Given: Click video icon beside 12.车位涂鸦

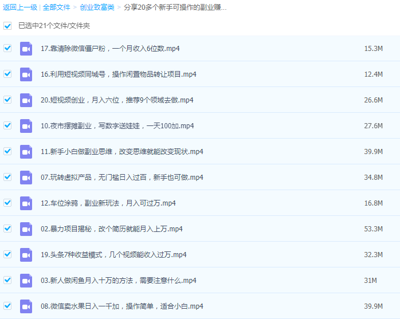Looking at the screenshot, I should point(26,203).
